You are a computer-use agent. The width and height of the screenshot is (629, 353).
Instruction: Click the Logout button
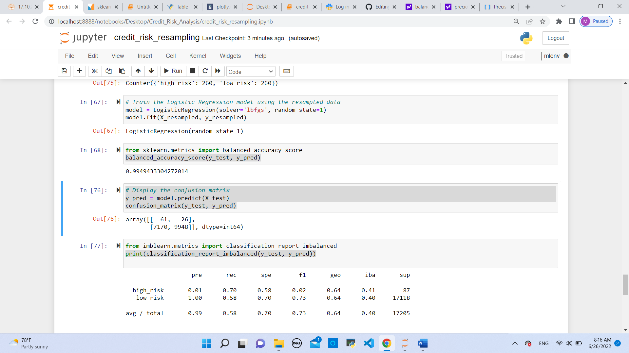pos(556,38)
